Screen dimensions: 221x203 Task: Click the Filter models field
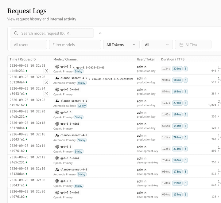(x=75, y=45)
